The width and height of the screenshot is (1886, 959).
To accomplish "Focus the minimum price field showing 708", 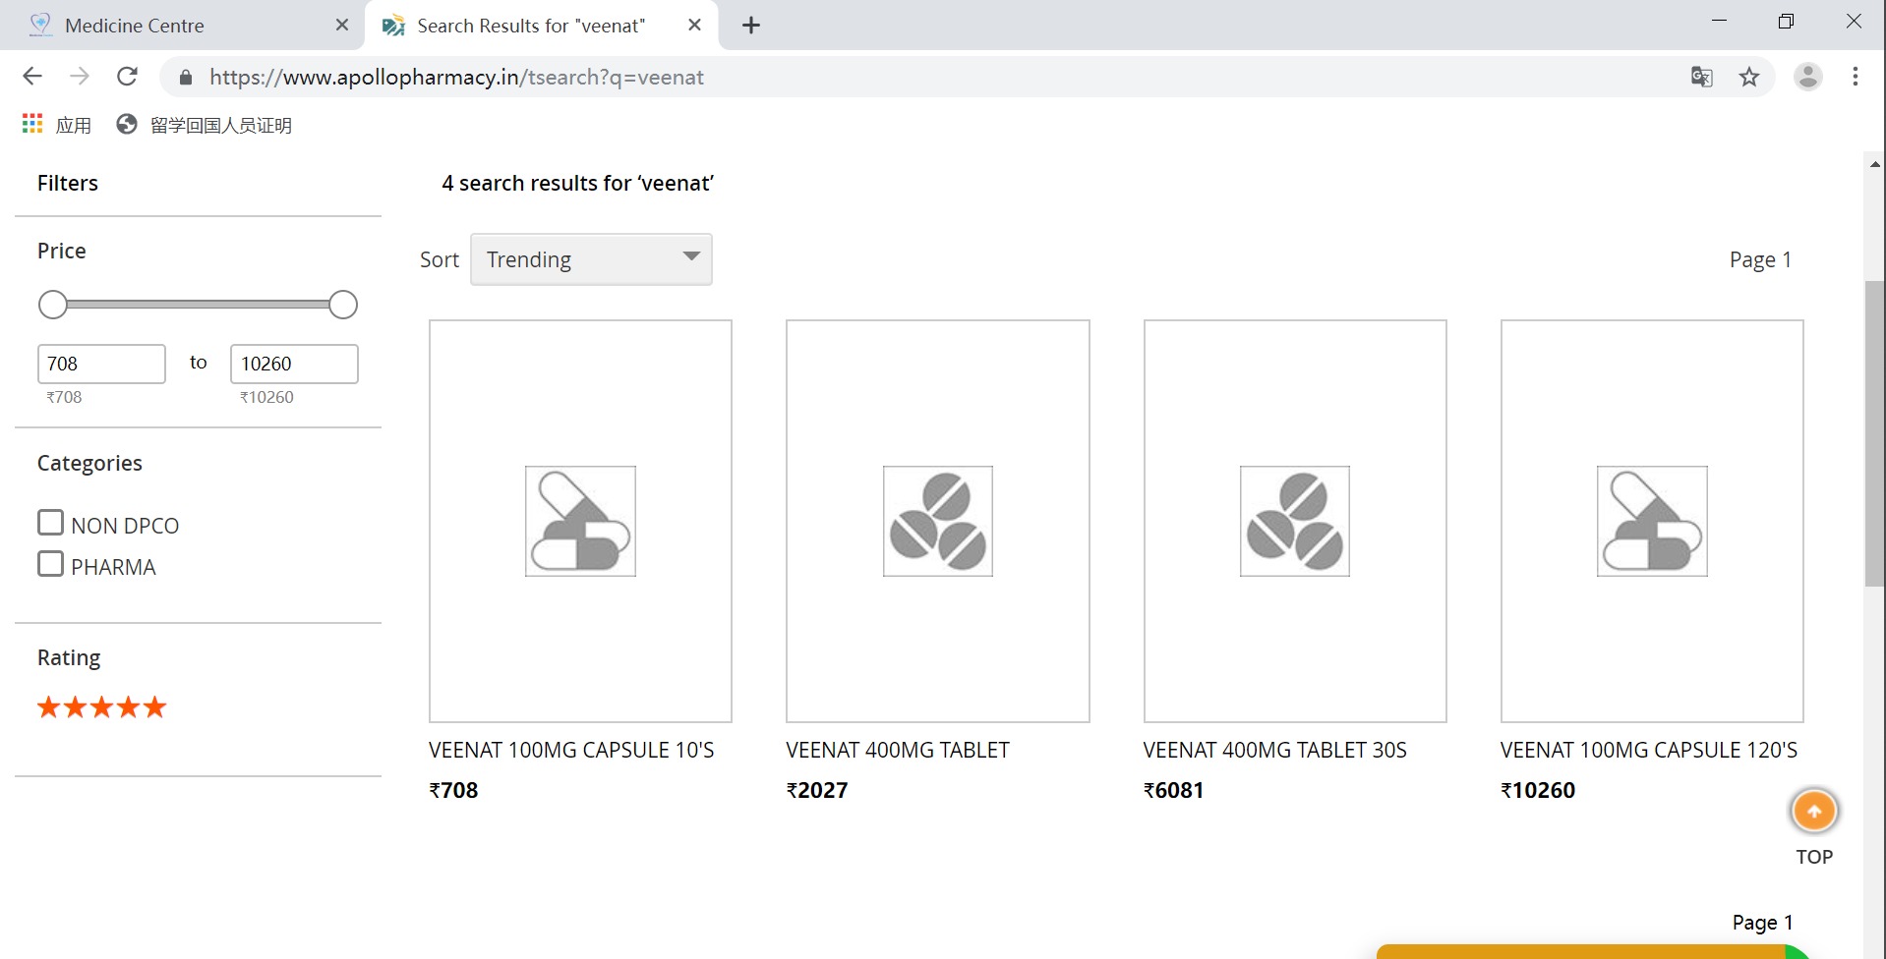I will pyautogui.click(x=101, y=364).
